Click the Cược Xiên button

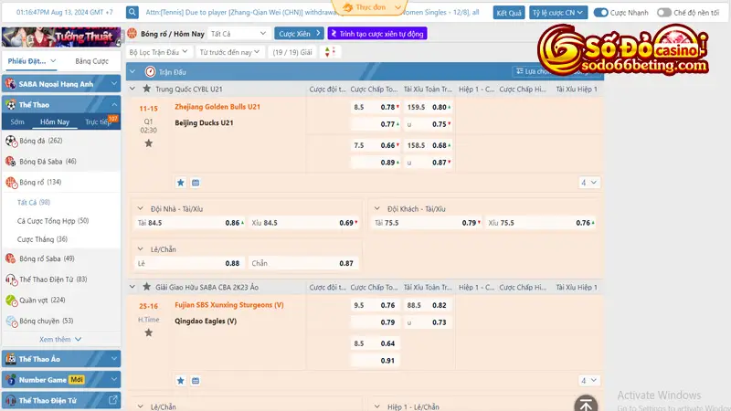pos(298,33)
